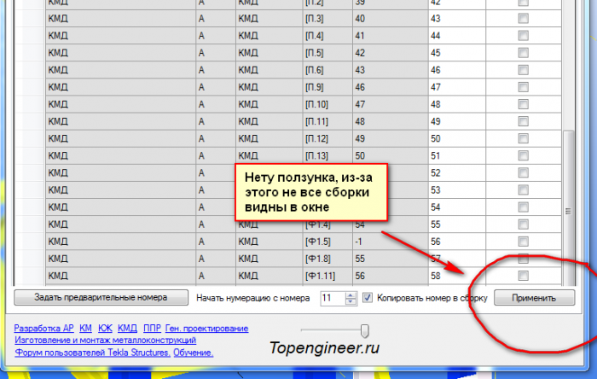Open the КМ link
The height and width of the screenshot is (379, 597).
(85, 328)
